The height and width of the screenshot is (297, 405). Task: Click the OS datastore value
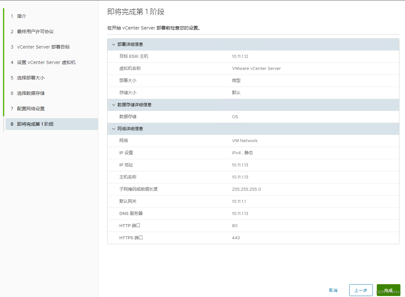[x=235, y=117]
